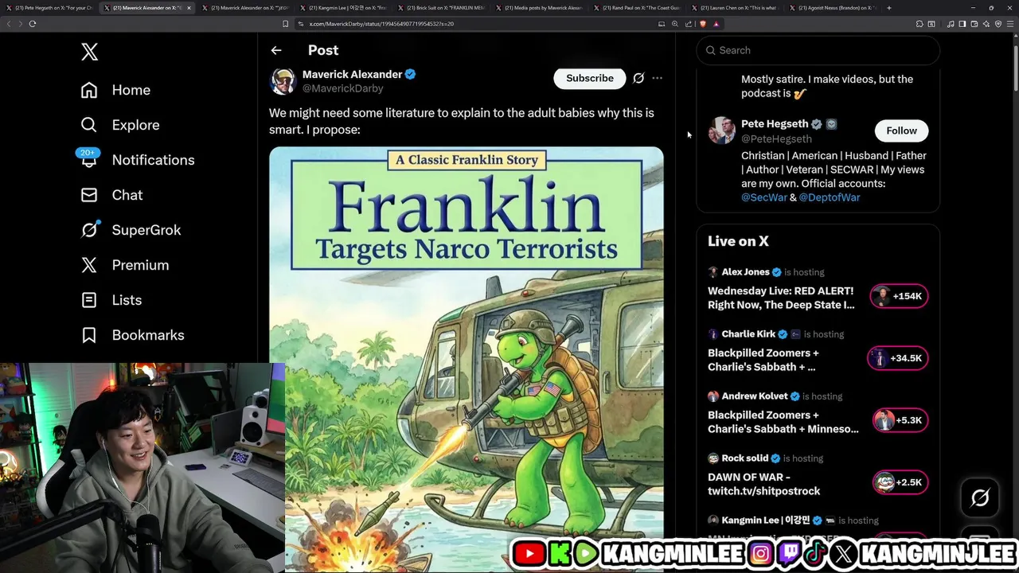Click the X search field

point(818,50)
